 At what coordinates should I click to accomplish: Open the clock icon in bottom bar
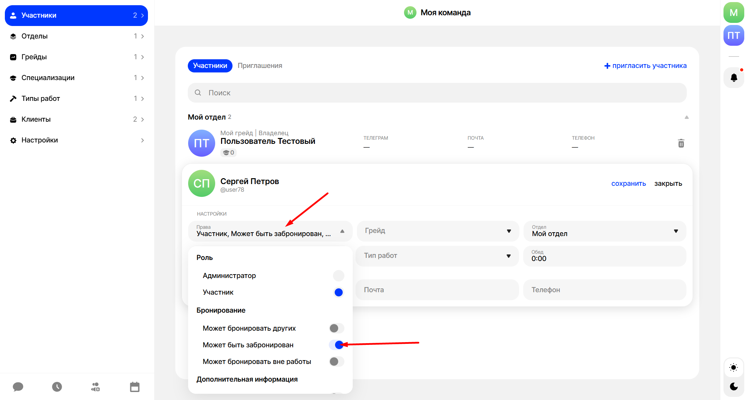coord(57,387)
